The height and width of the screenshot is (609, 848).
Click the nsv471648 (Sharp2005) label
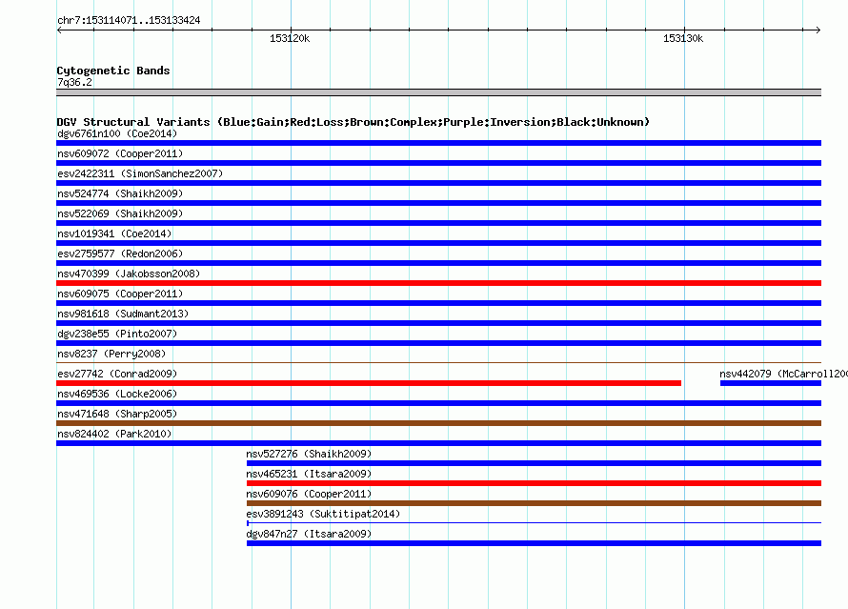(x=117, y=414)
